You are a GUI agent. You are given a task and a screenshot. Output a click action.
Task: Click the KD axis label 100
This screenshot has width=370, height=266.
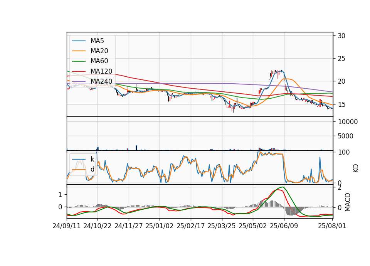tap(344, 152)
